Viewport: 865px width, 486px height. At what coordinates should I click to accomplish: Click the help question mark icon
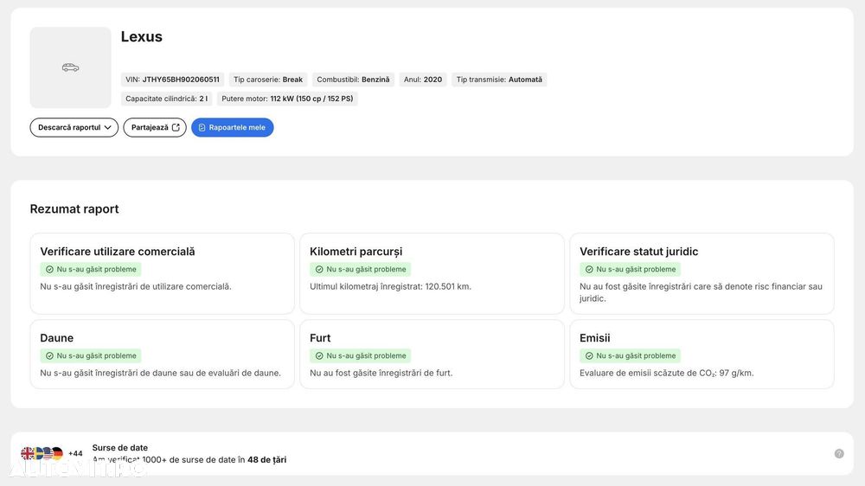839,453
